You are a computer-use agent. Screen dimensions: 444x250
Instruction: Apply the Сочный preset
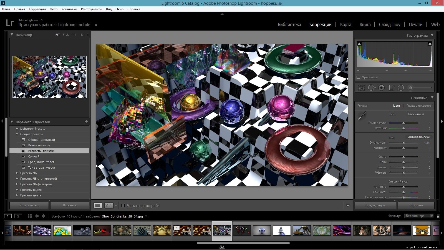coord(34,156)
